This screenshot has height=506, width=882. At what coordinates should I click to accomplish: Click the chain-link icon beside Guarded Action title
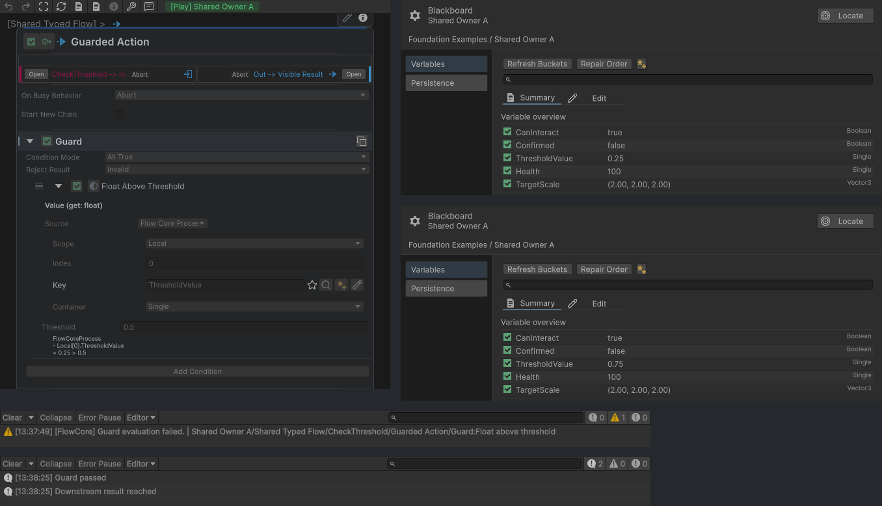click(46, 42)
